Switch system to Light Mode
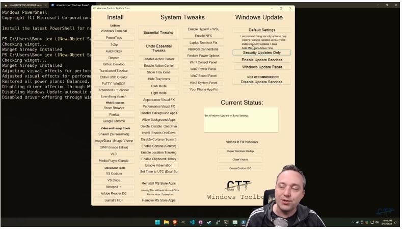Viewport: 402px width, 229px height. click(x=158, y=93)
